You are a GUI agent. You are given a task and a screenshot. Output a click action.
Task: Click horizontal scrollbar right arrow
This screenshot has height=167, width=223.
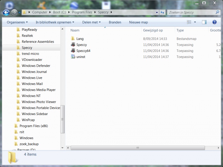(218, 148)
